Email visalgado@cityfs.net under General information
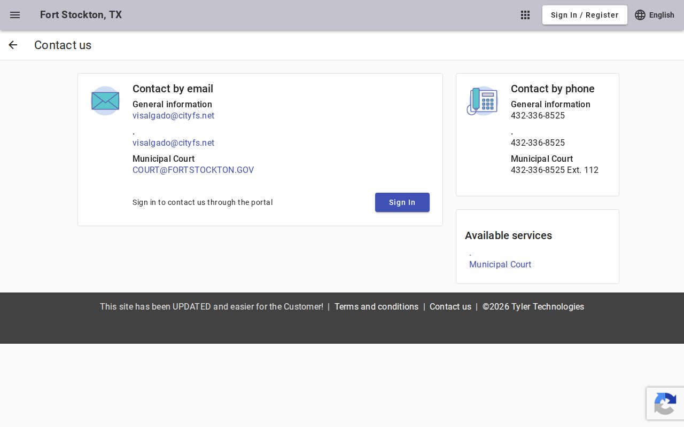 tap(173, 115)
